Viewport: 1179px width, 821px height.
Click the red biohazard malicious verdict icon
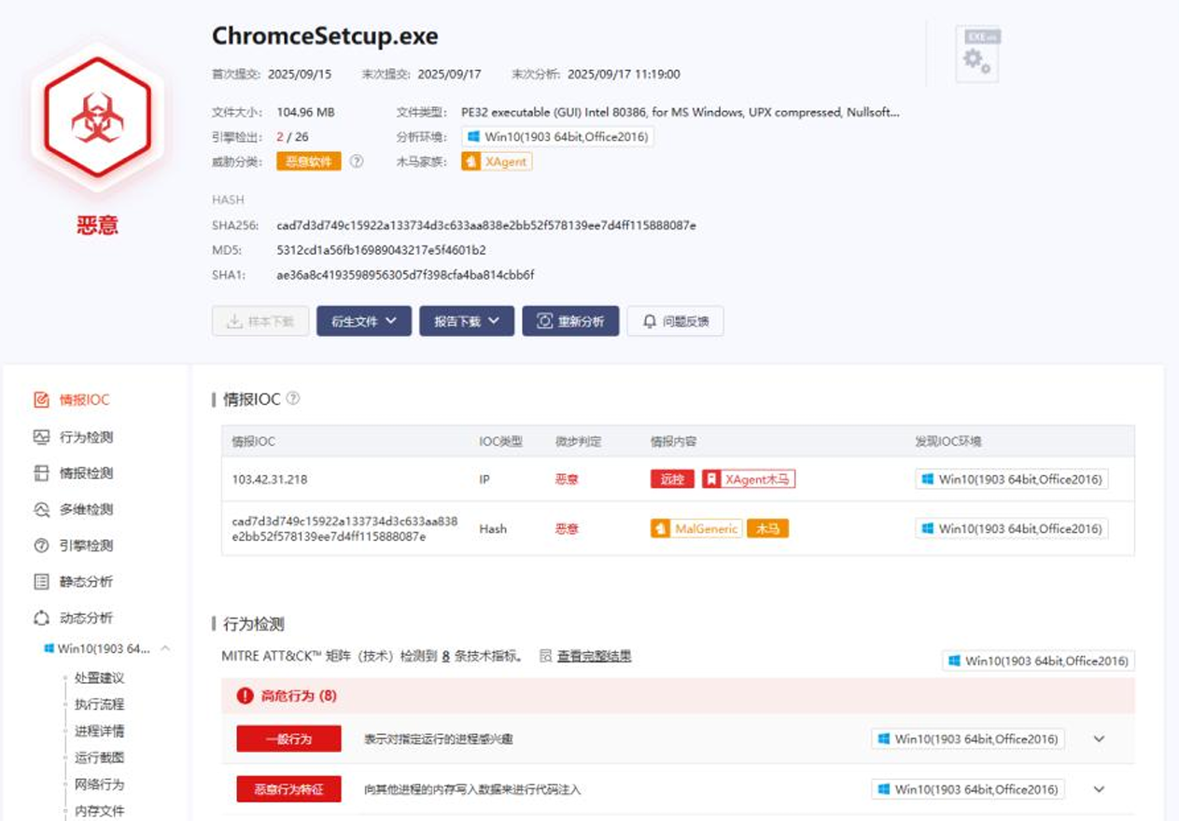pyautogui.click(x=97, y=118)
